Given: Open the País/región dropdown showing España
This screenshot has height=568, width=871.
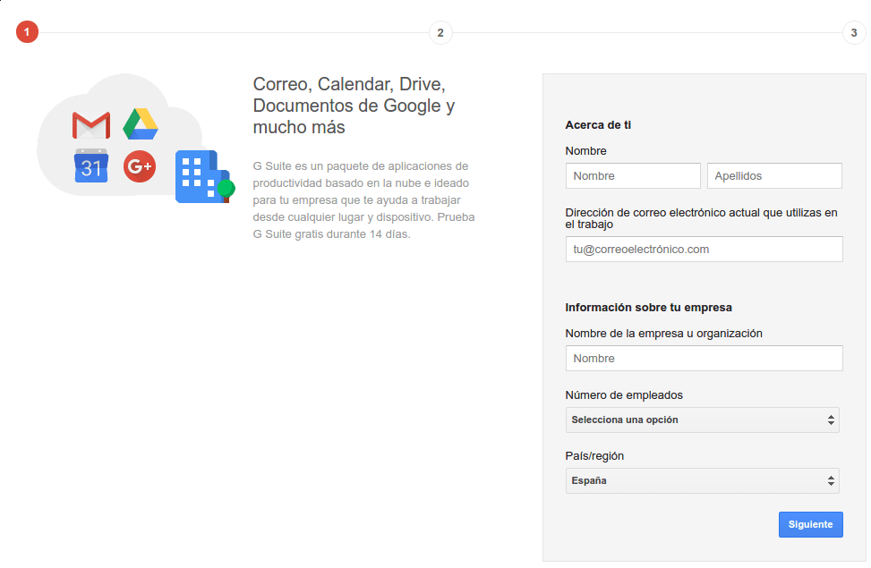Looking at the screenshot, I should coord(702,481).
